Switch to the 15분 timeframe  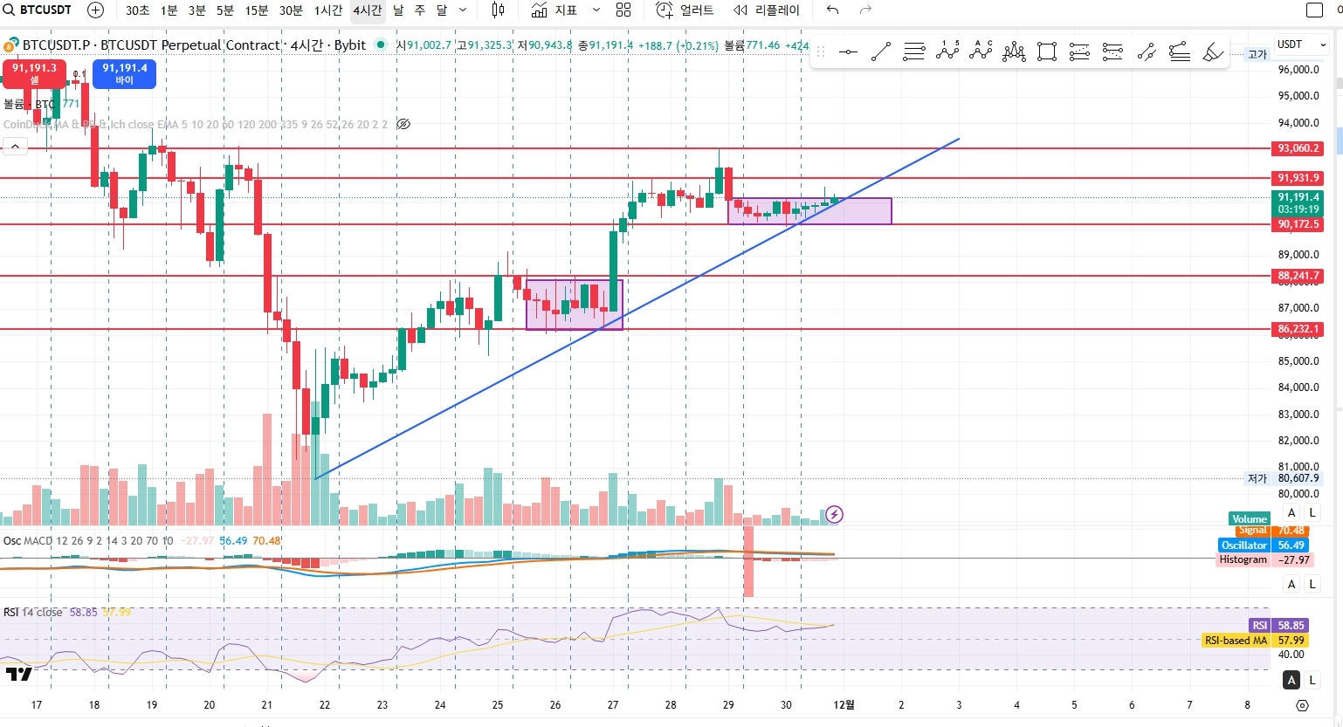(257, 10)
